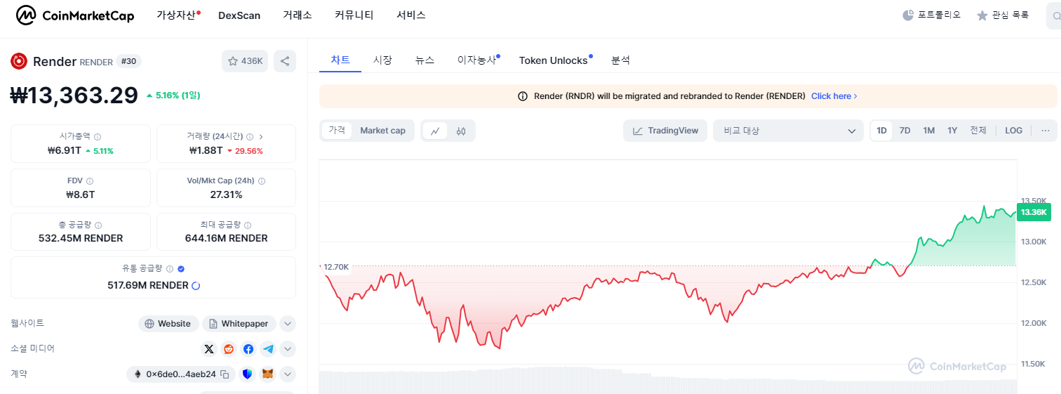Expand the contracts chevron
The image size is (1061, 394).
[x=288, y=374]
